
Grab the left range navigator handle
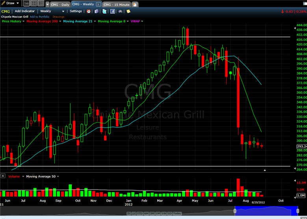[x=235, y=211]
